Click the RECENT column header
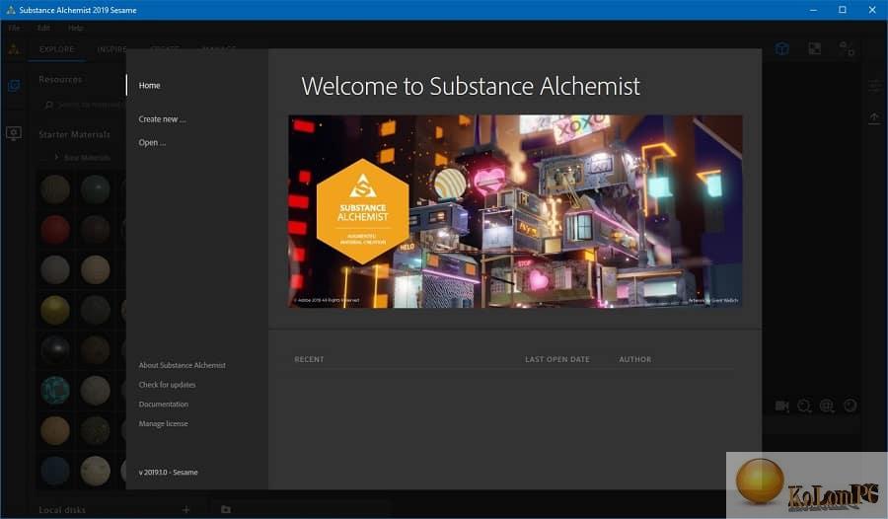The width and height of the screenshot is (888, 519). click(x=309, y=359)
